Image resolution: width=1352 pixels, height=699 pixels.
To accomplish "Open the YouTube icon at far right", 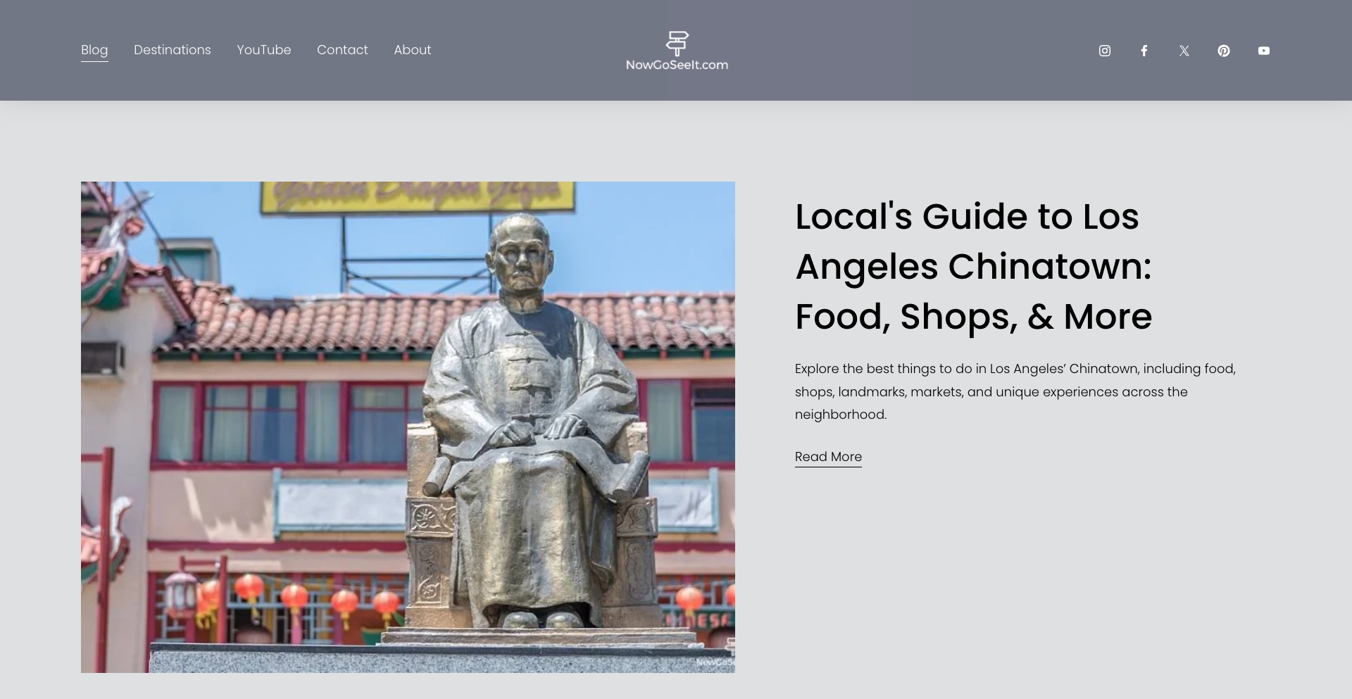I will [x=1264, y=50].
